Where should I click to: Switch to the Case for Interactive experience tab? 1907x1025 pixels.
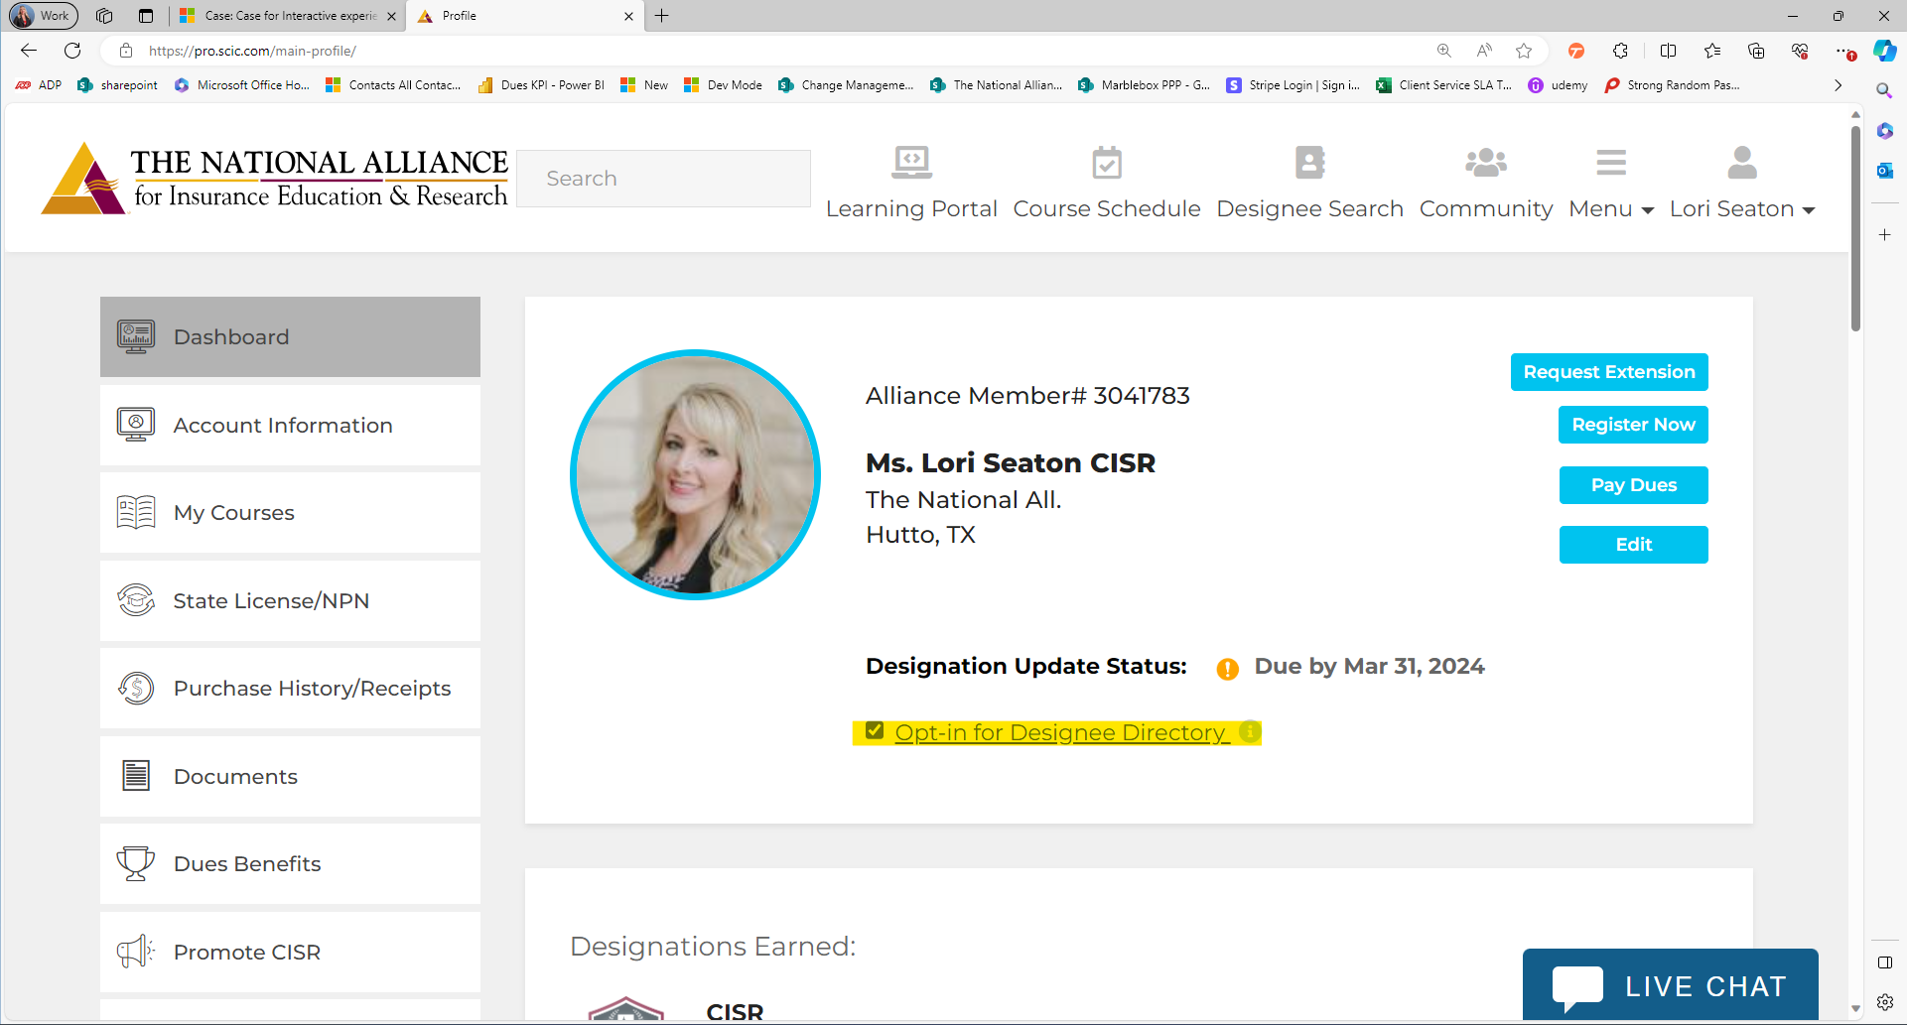pyautogui.click(x=288, y=15)
